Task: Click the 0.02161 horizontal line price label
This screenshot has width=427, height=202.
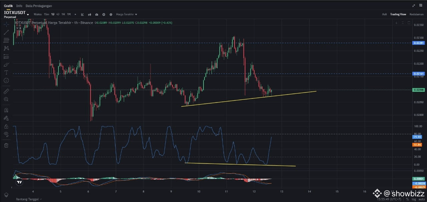Action: click(x=418, y=73)
